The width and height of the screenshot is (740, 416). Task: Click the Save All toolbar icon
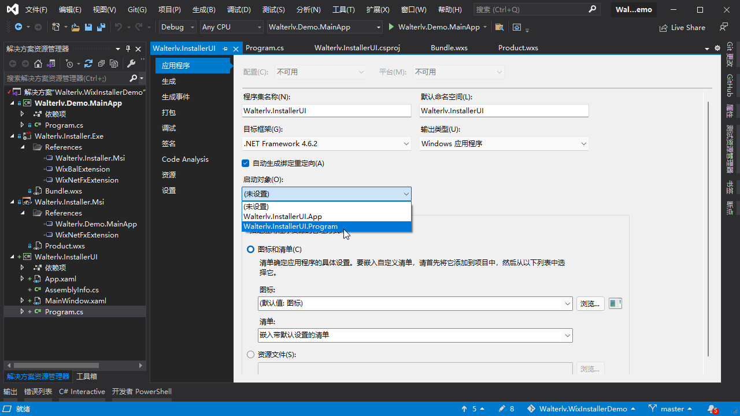point(101,27)
